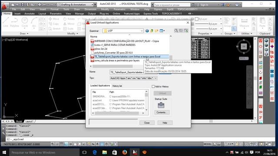Open the Format menu
The height and width of the screenshot is (156, 278).
pyautogui.click(x=54, y=9)
